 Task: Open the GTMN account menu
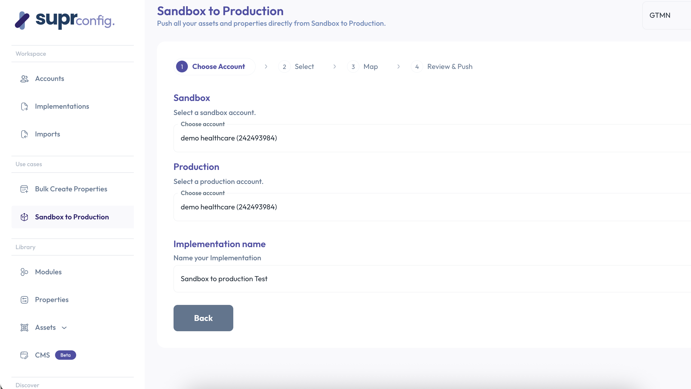pos(660,15)
